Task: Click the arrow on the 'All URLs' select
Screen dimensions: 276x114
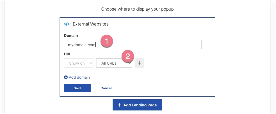Action: (x=130, y=63)
